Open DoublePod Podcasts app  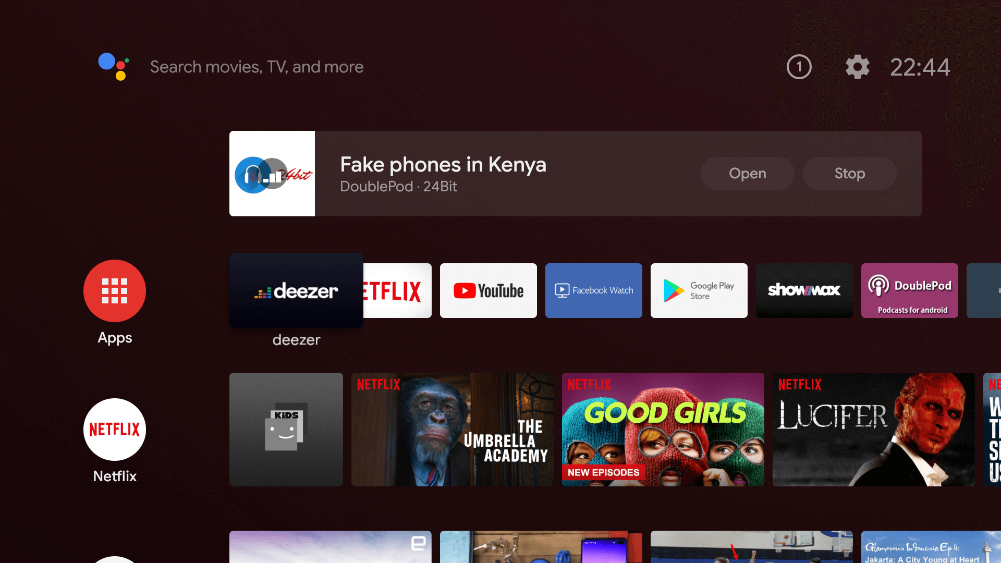tap(910, 290)
